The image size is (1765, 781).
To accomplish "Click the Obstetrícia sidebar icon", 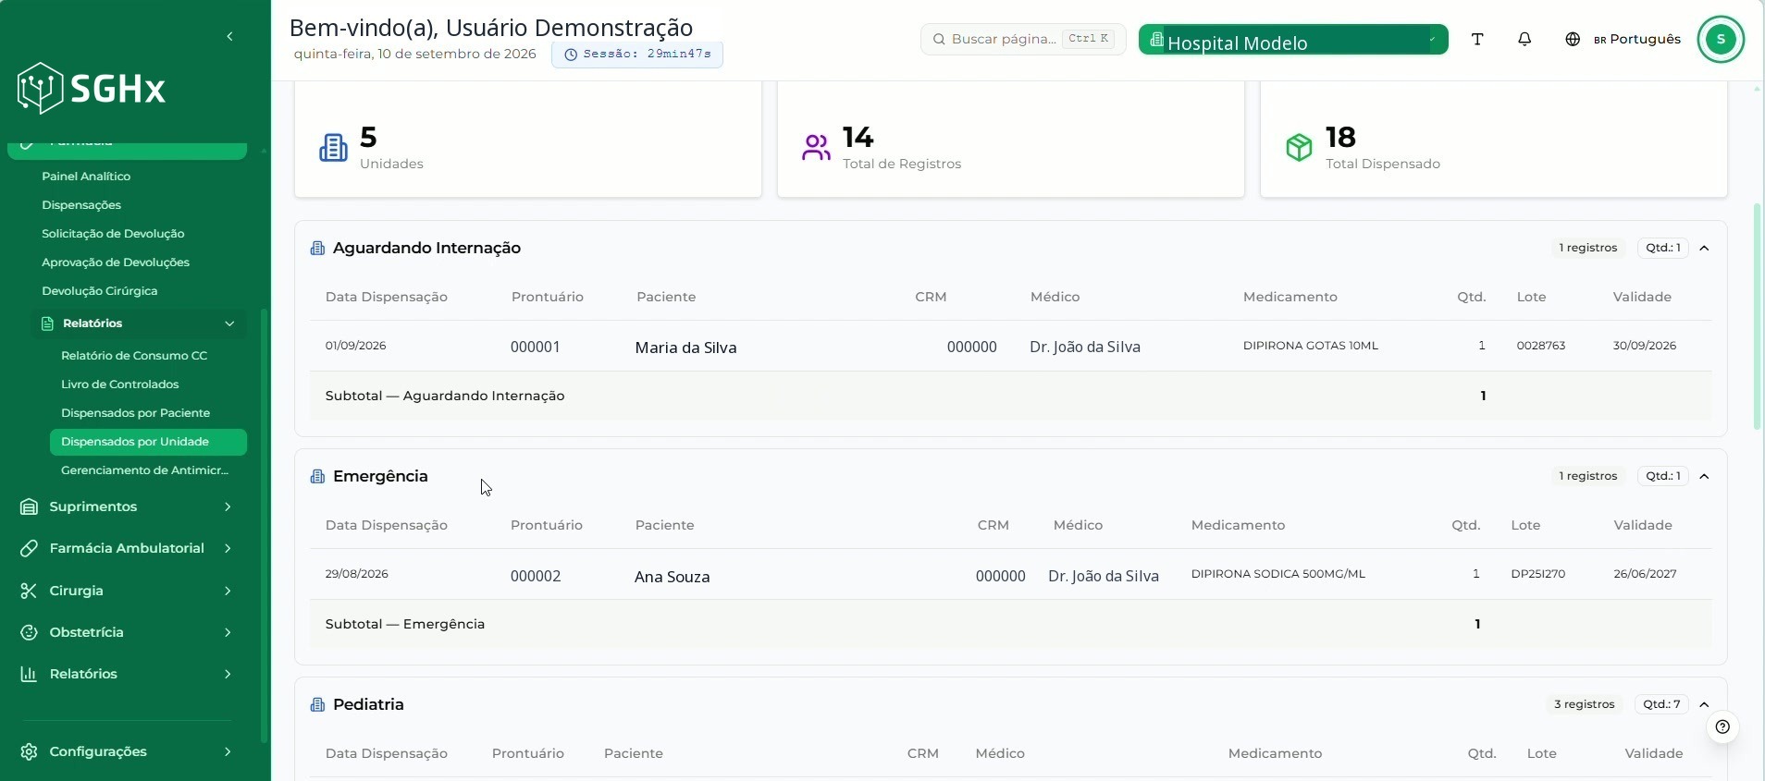I will [x=29, y=632].
